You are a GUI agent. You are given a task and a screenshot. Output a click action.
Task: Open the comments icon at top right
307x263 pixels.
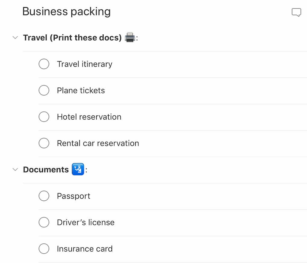296,12
